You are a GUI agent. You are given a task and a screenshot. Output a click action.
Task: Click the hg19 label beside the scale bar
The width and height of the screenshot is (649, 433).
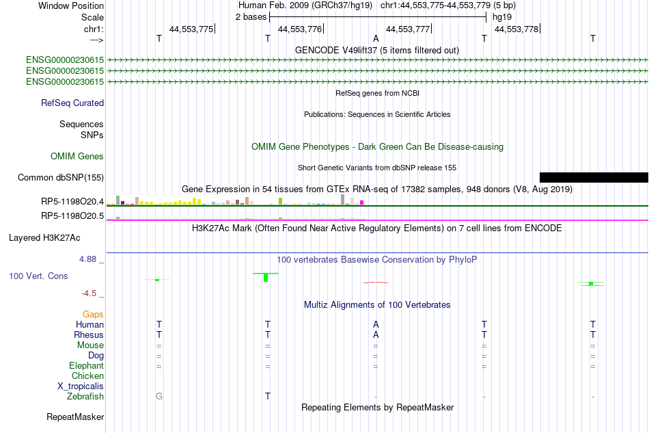(502, 17)
